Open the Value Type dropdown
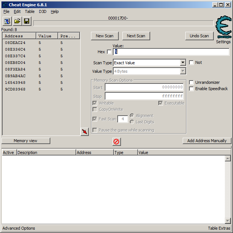The height and width of the screenshot is (233, 233). click(x=183, y=71)
